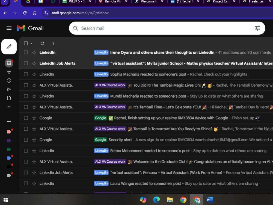Open the More options three-dot menu
The height and width of the screenshot is (205, 273).
(x=53, y=43)
